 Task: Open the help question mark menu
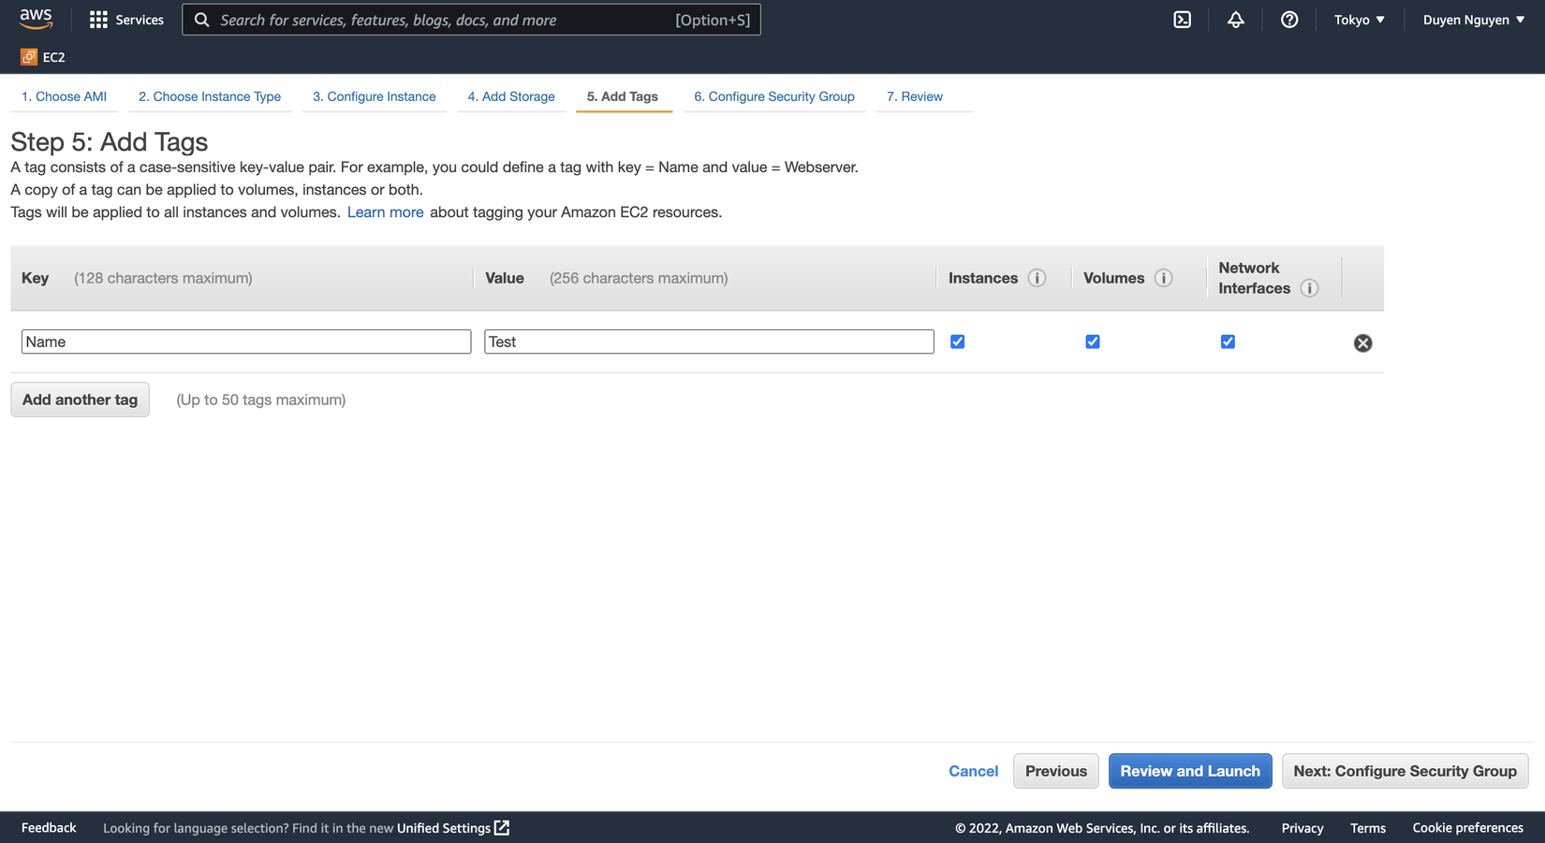click(1289, 20)
